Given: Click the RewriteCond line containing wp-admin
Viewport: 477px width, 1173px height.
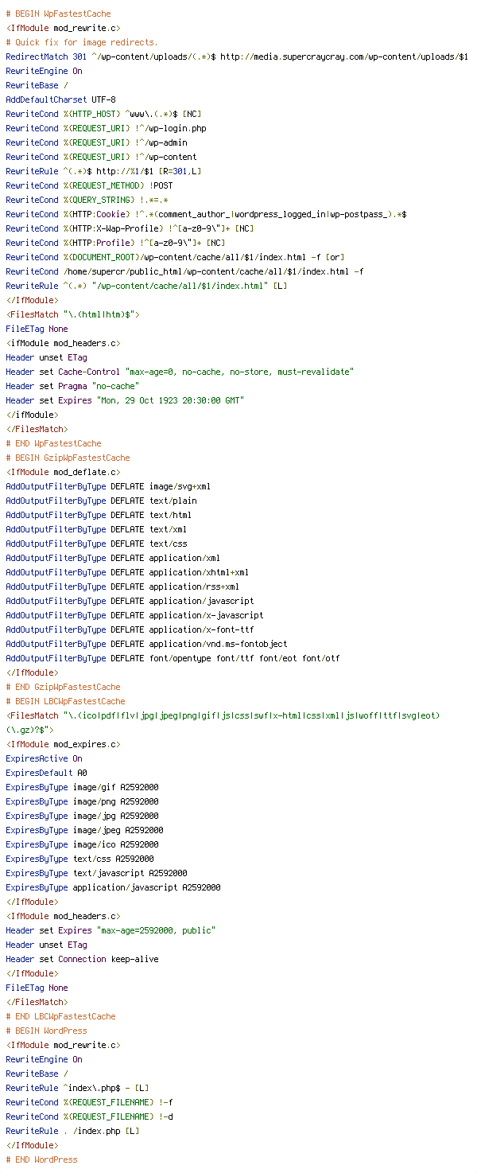Looking at the screenshot, I should [x=96, y=142].
